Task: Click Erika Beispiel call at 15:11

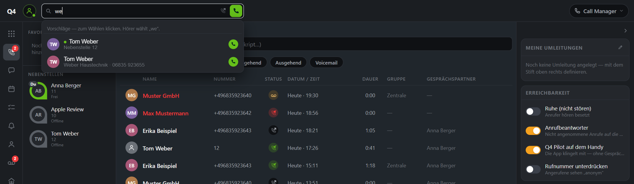Action: (x=316, y=166)
